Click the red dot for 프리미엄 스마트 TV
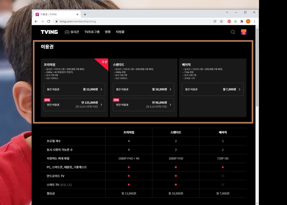 tap(129, 185)
